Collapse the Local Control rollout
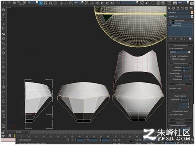The width and height of the screenshot is (195, 145). tap(181, 84)
